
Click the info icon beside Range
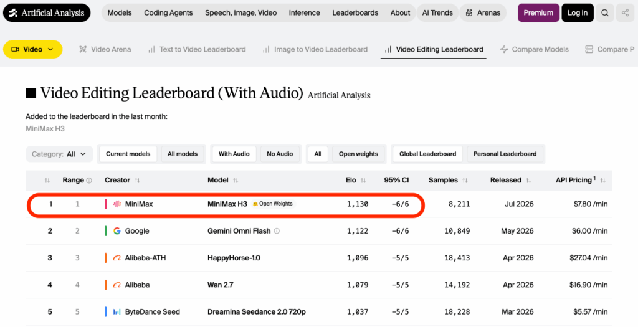(89, 180)
